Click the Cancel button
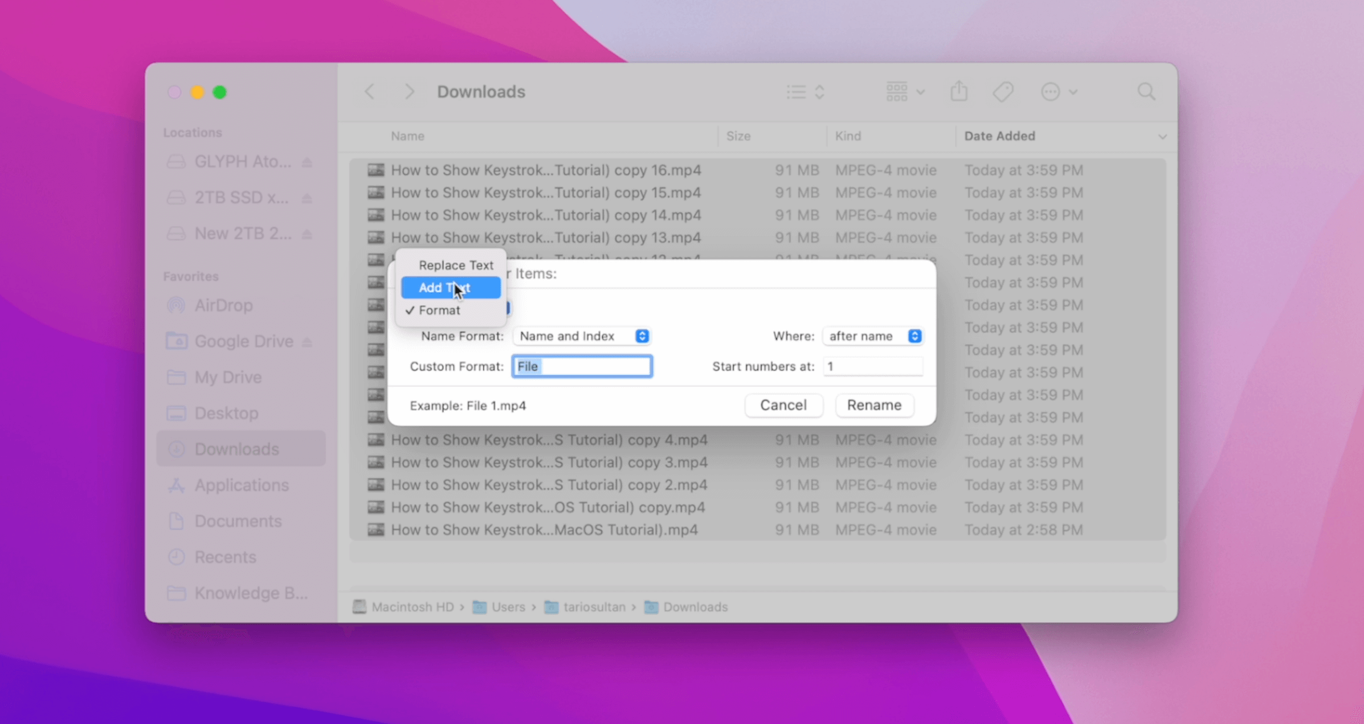 click(783, 405)
